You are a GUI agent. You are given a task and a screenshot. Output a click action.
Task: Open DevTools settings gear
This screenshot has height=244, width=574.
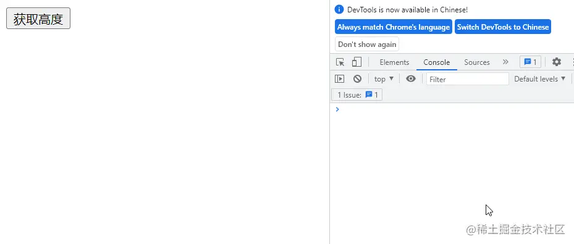[x=557, y=62]
